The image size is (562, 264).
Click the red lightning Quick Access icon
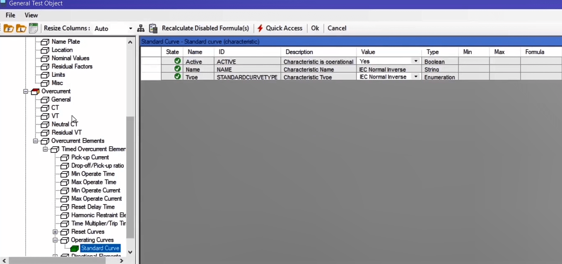[x=260, y=29]
